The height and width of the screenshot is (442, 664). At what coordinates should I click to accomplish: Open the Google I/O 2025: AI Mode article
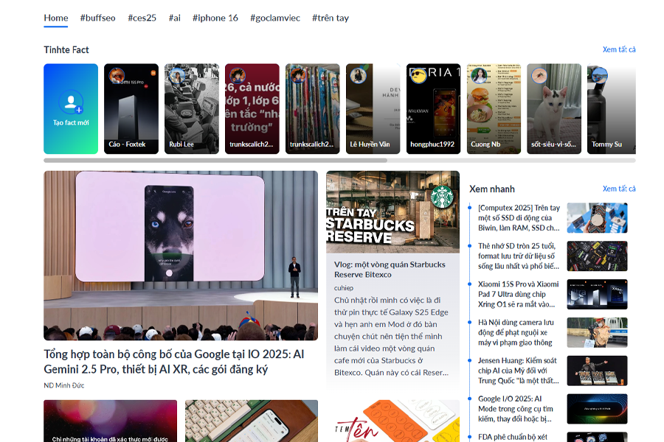516,409
